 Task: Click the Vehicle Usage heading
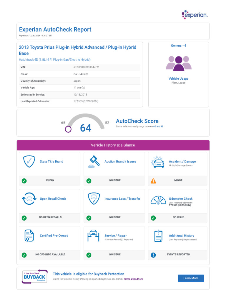coord(179,78)
